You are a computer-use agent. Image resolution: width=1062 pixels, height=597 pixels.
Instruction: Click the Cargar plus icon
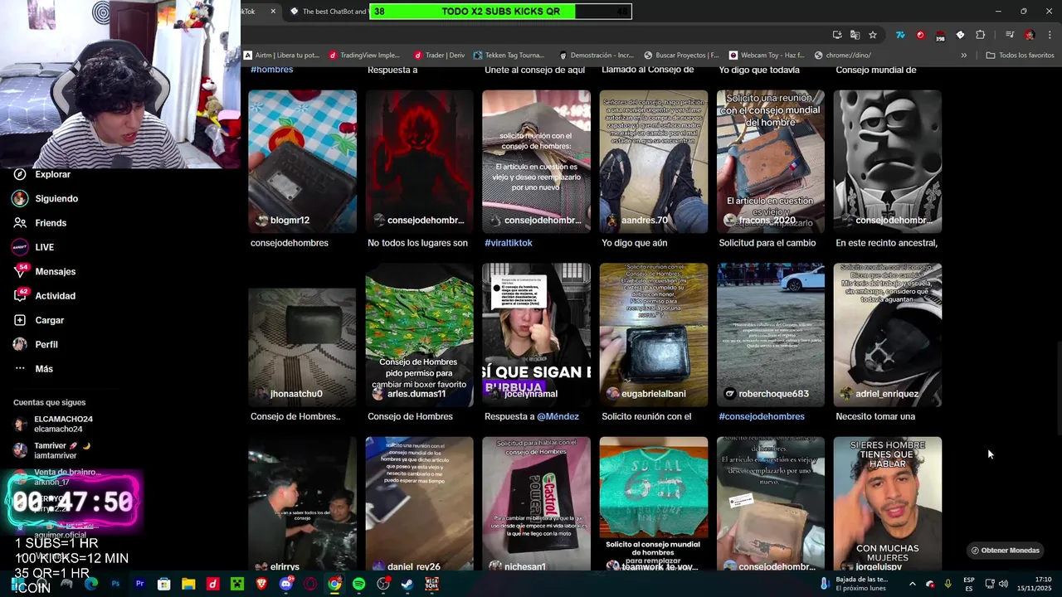[20, 320]
